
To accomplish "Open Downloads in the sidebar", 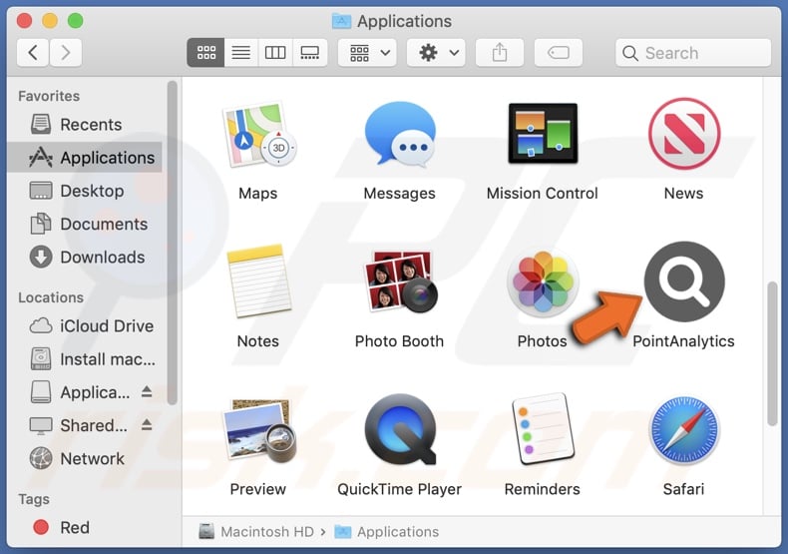I will point(85,257).
